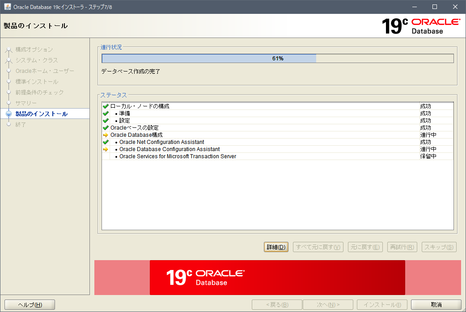Click the インストール(I) install button
Screen dimensions: 466x312
pos(382,304)
